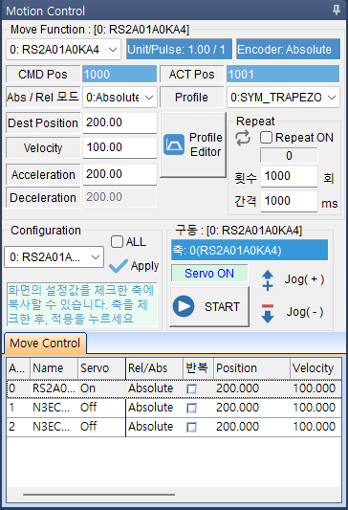Click the 반복 column header
The image size is (348, 510).
pyautogui.click(x=198, y=368)
